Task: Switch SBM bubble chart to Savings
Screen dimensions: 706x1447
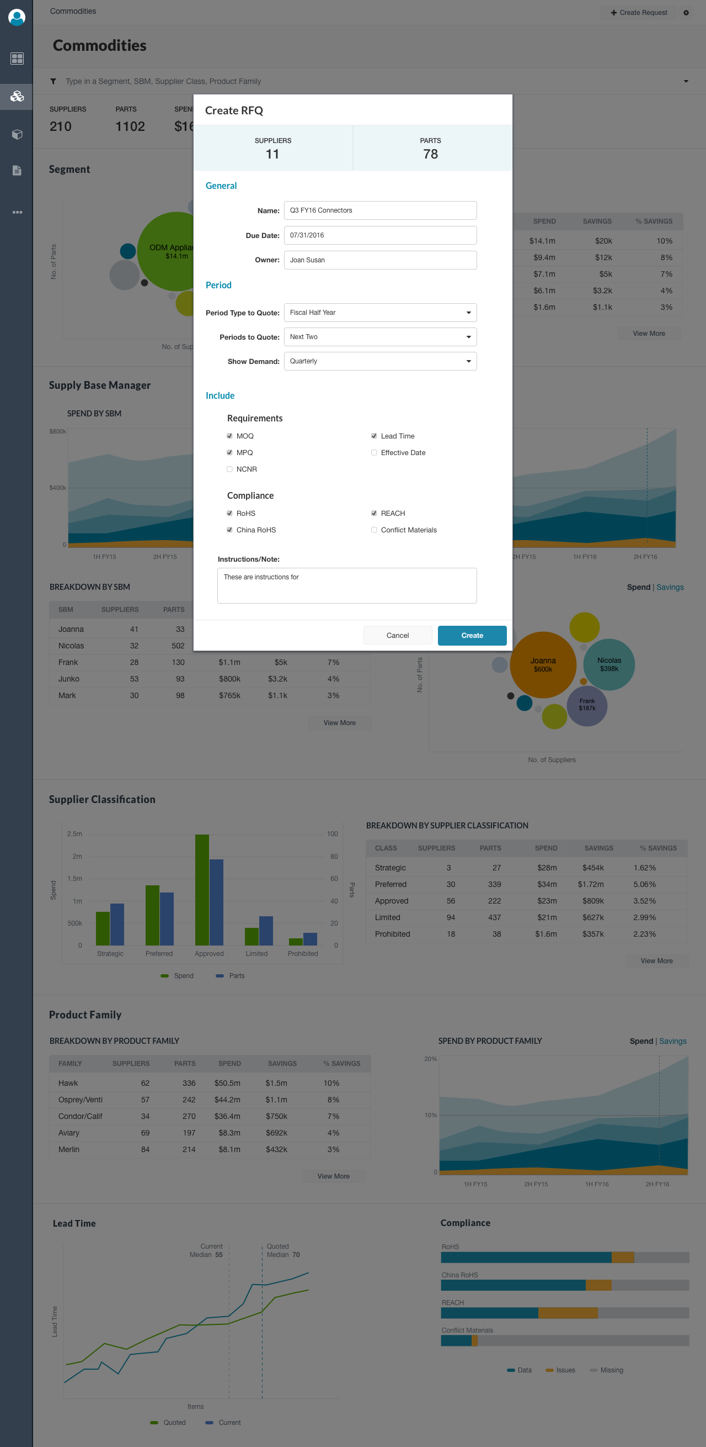Action: [670, 587]
